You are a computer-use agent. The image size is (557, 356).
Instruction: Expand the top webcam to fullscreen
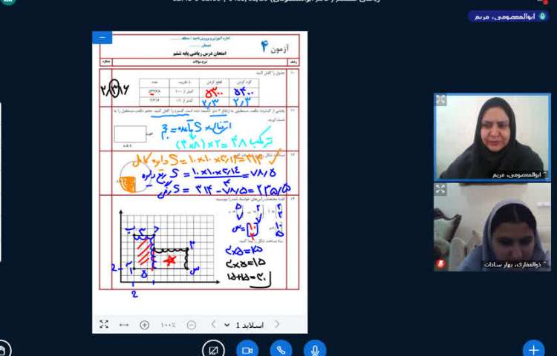(x=441, y=99)
